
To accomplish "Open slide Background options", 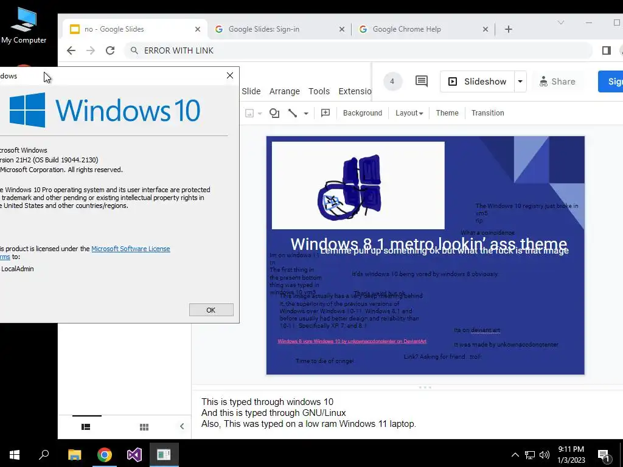I will point(363,113).
